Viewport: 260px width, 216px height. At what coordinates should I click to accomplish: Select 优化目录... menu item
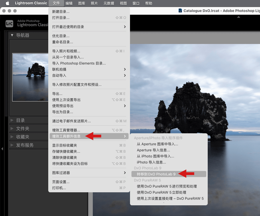pos(89,36)
